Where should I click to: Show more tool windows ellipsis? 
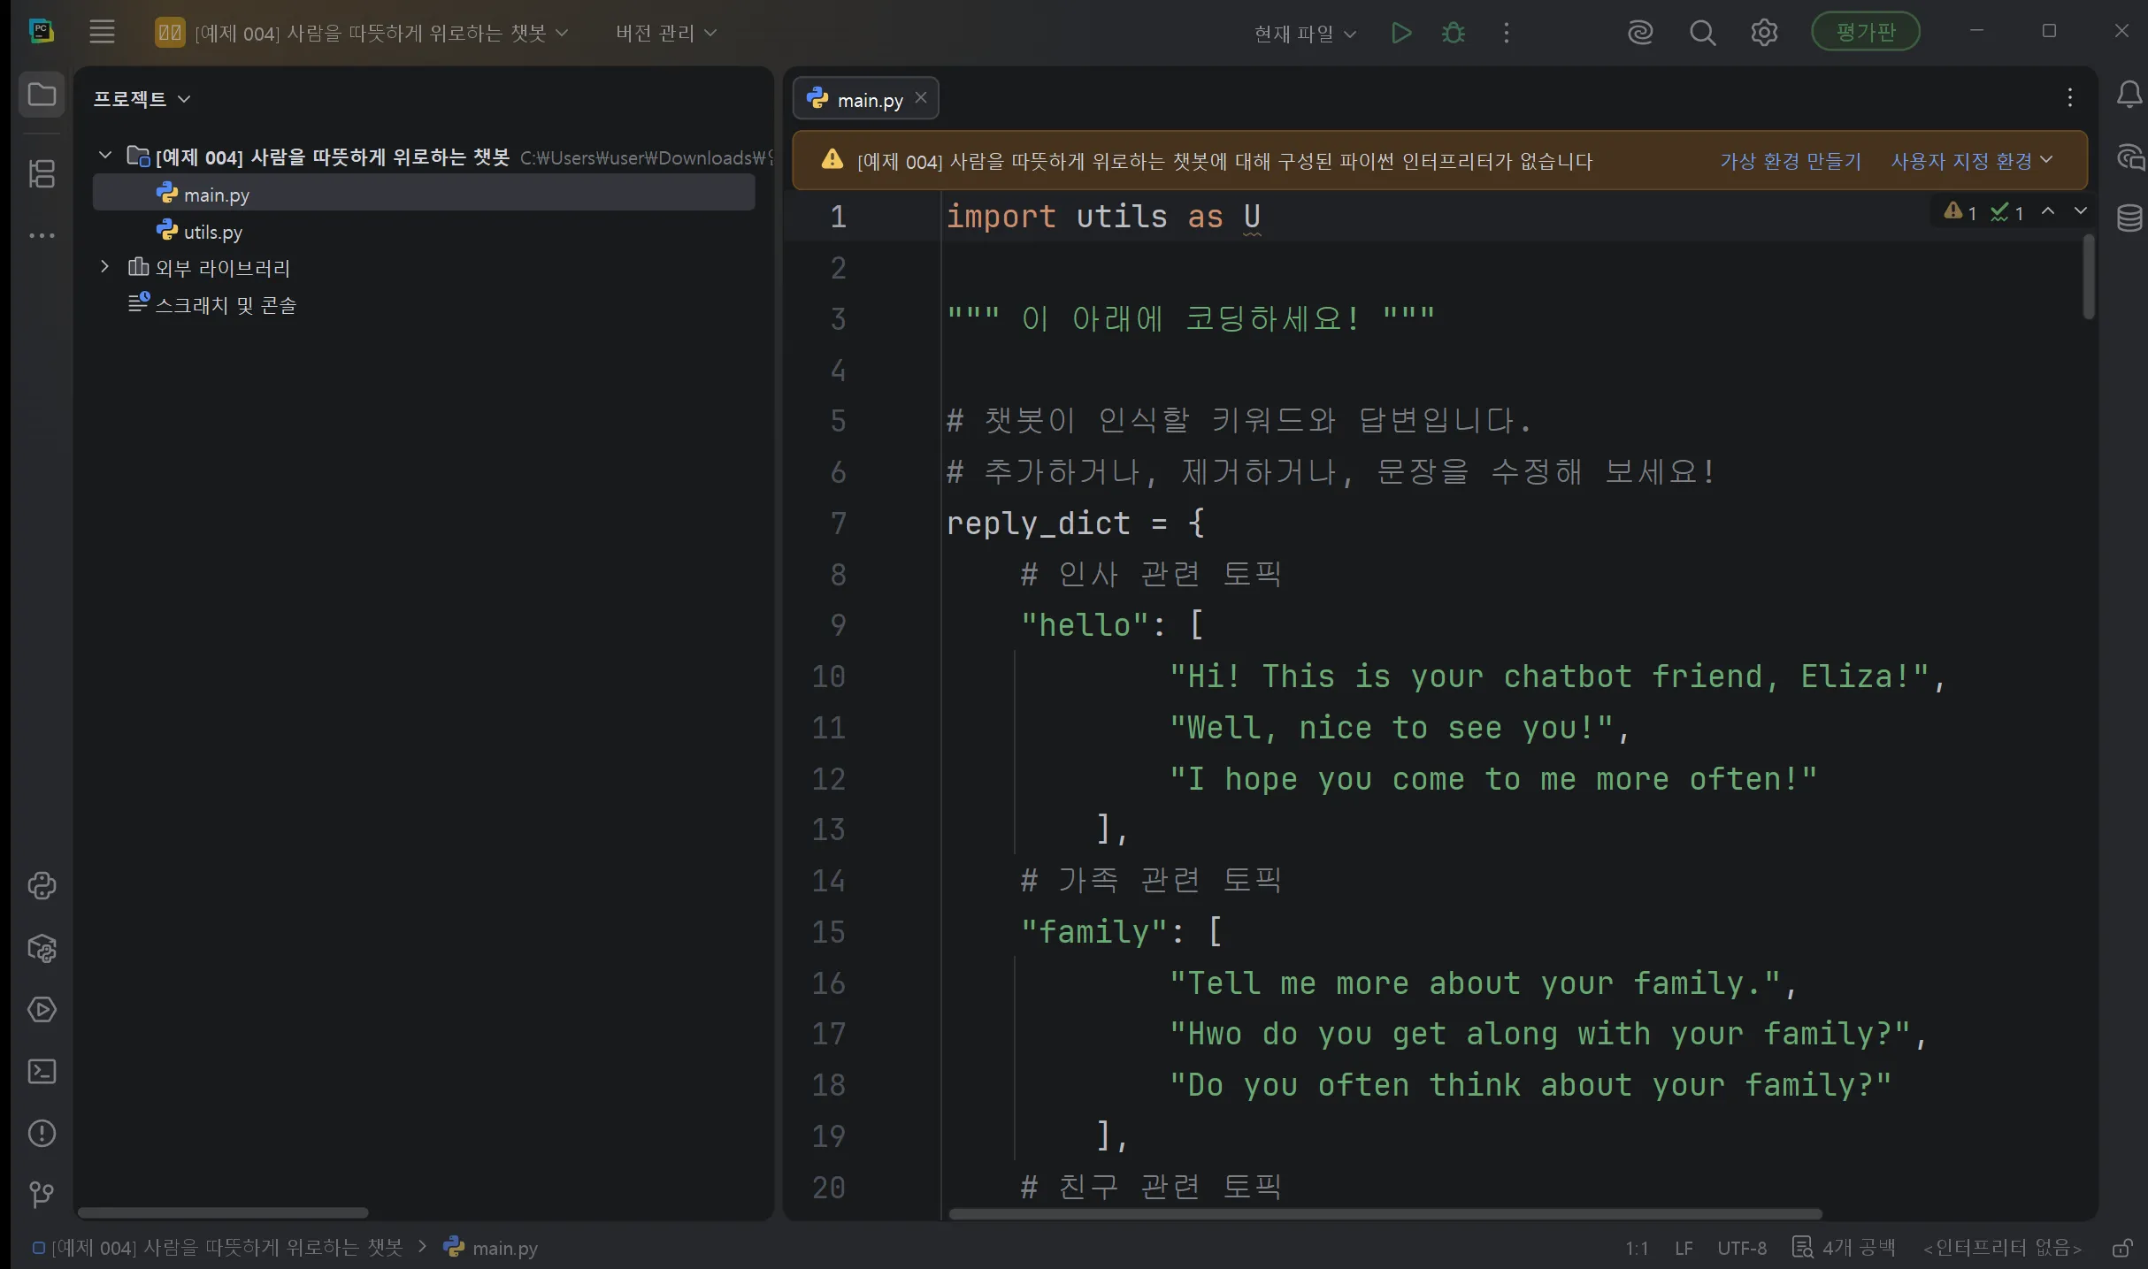[42, 235]
